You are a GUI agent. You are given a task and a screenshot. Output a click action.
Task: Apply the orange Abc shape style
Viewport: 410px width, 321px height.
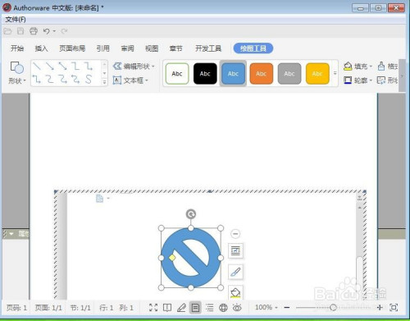[262, 74]
